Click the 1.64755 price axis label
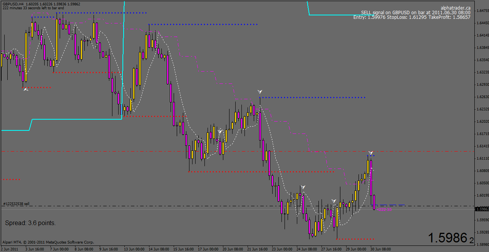Viewport: 489px width, 252px height. pos(482,10)
